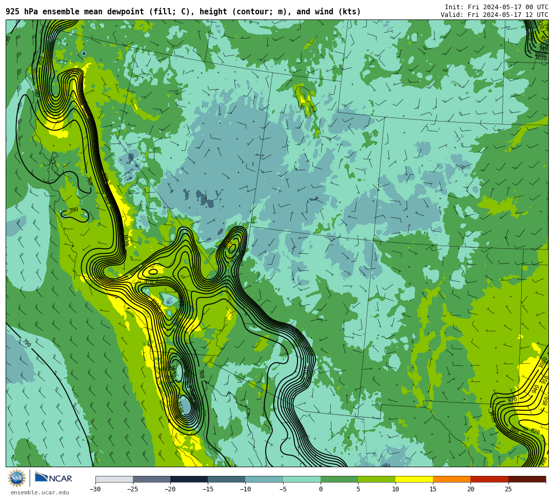
Task: Click the plot title about 925 hPa dewpoint
Action: click(x=183, y=12)
